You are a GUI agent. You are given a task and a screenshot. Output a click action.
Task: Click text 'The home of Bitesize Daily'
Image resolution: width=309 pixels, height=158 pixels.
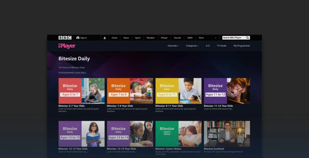coord(72,68)
